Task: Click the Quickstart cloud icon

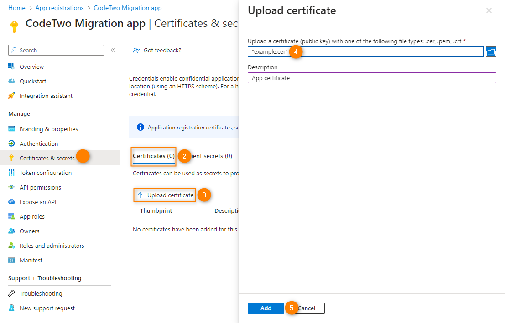Action: pos(11,81)
